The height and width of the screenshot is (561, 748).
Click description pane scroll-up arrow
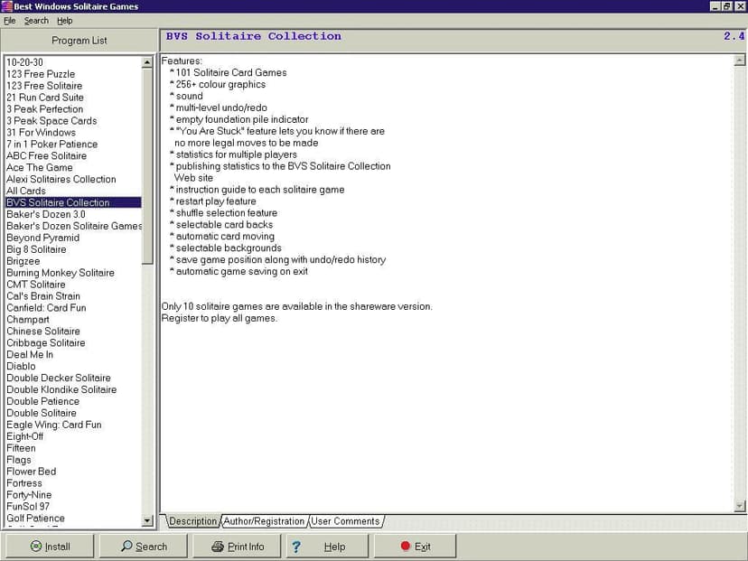tap(739, 61)
